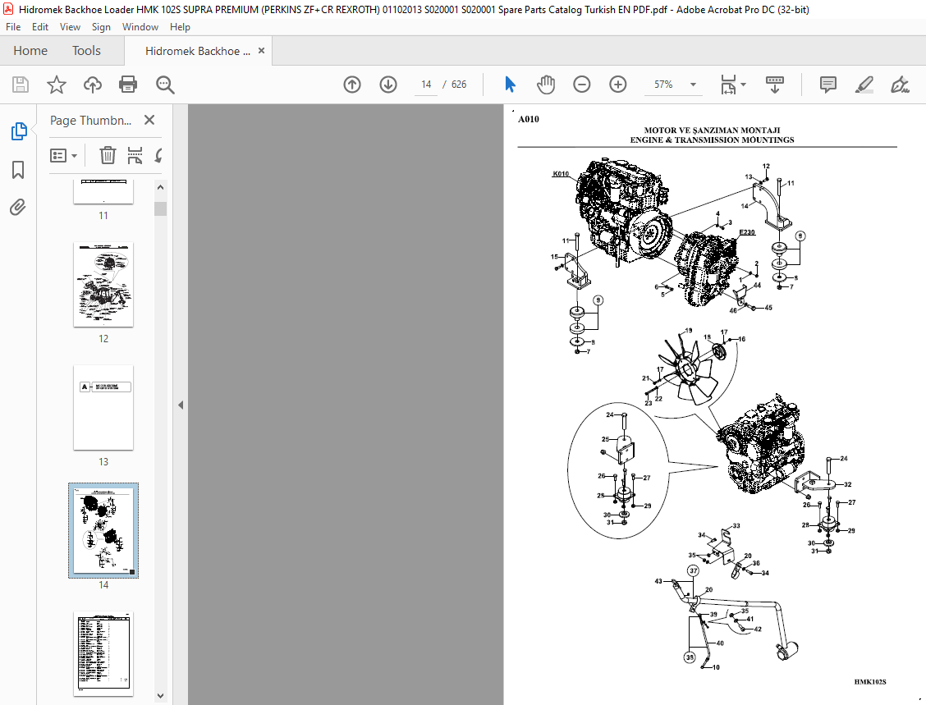Click the total pages 626 text
This screenshot has width=926, height=705.
(x=459, y=85)
